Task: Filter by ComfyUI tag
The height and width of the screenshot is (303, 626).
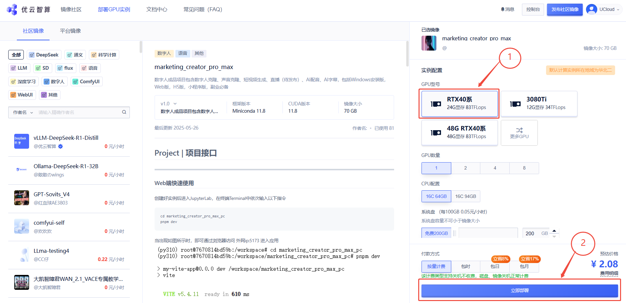Action: (87, 82)
